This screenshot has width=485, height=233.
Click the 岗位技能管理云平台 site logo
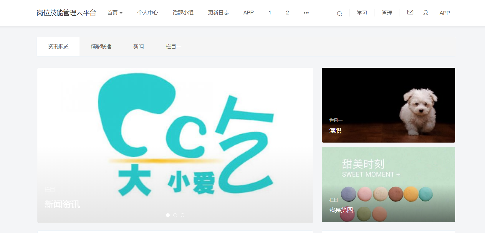[x=67, y=13]
